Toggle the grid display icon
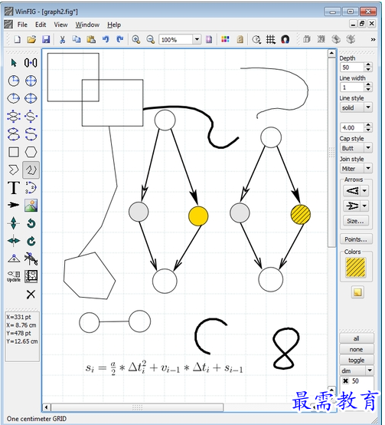This screenshot has height=425, width=385. click(271, 40)
